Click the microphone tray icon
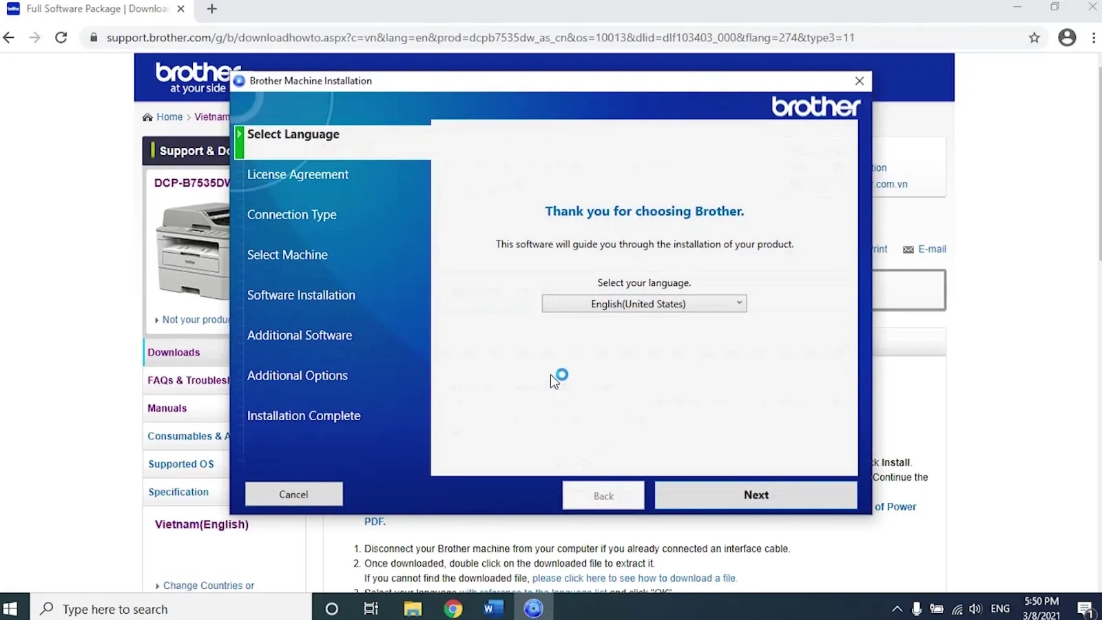This screenshot has height=620, width=1102. 917,609
